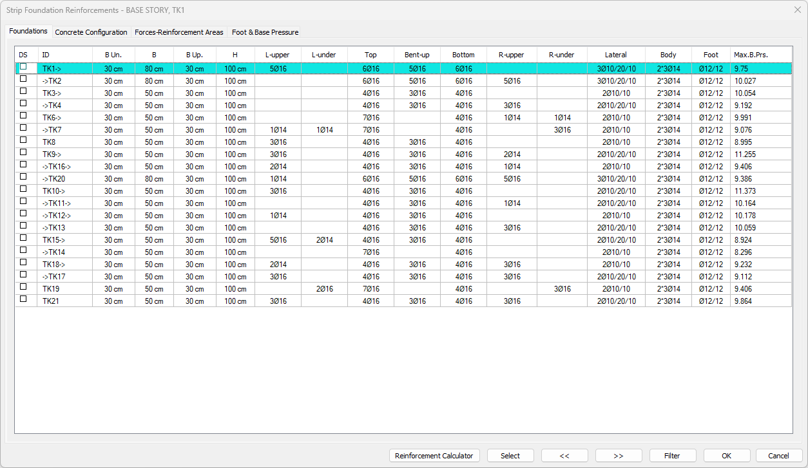Screen dimensions: 808x468
Task: Switch to Concrete Configuration tab
Action: tap(91, 32)
